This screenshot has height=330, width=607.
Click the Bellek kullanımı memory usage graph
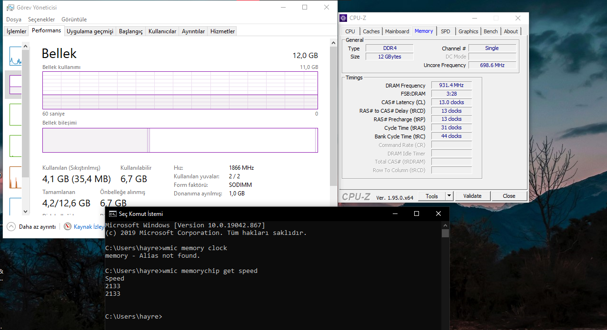pyautogui.click(x=180, y=90)
